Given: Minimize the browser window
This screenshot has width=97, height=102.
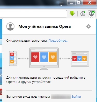Looking at the screenshot, I should (71, 3).
